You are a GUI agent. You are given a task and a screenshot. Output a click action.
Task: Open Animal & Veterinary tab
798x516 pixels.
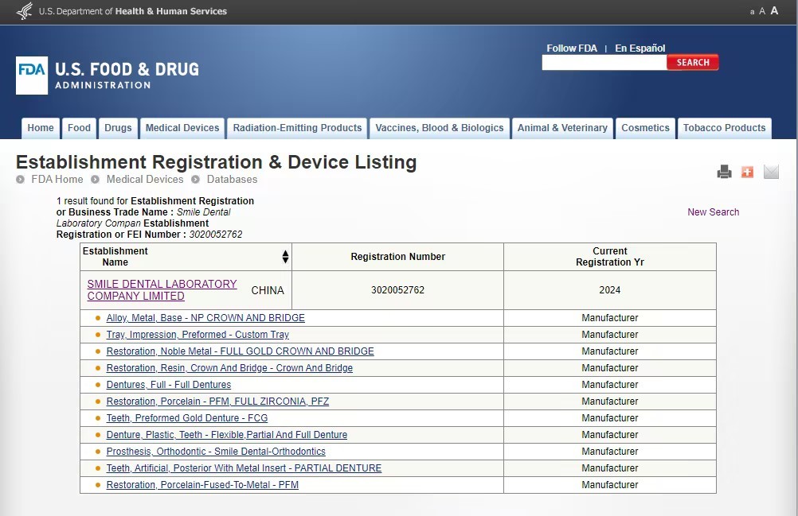click(x=562, y=128)
